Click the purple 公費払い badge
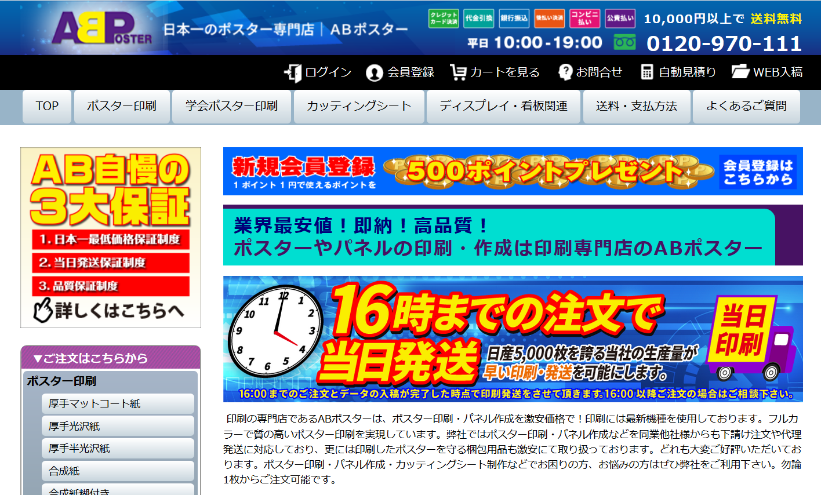The width and height of the screenshot is (821, 495). click(x=620, y=19)
